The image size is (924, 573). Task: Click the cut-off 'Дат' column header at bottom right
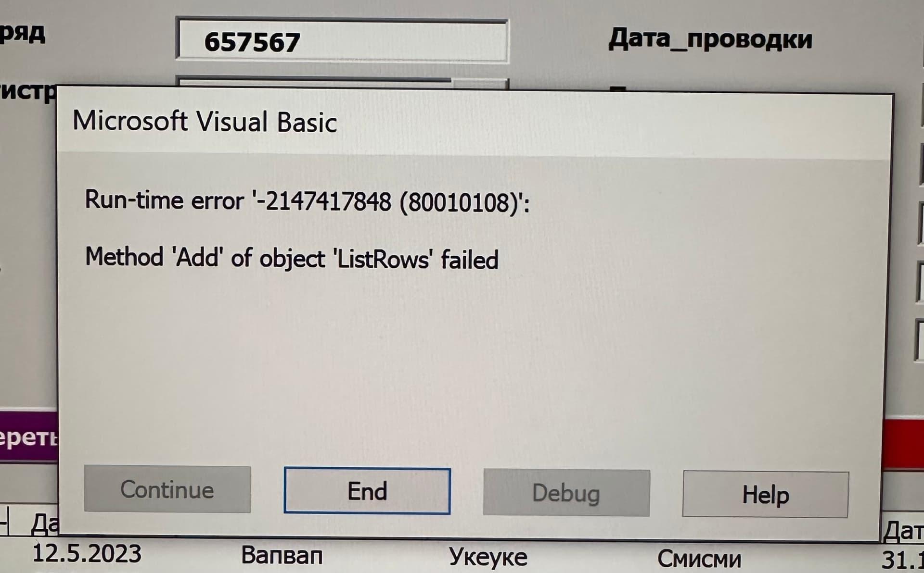903,531
